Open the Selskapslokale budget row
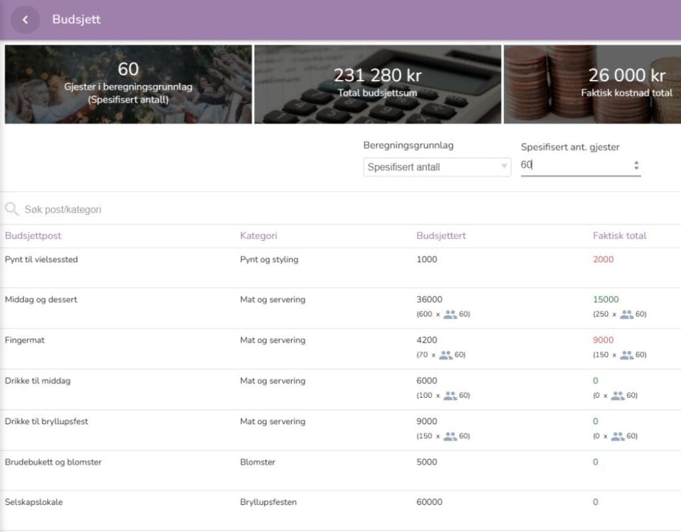The width and height of the screenshot is (681, 532). [x=33, y=502]
